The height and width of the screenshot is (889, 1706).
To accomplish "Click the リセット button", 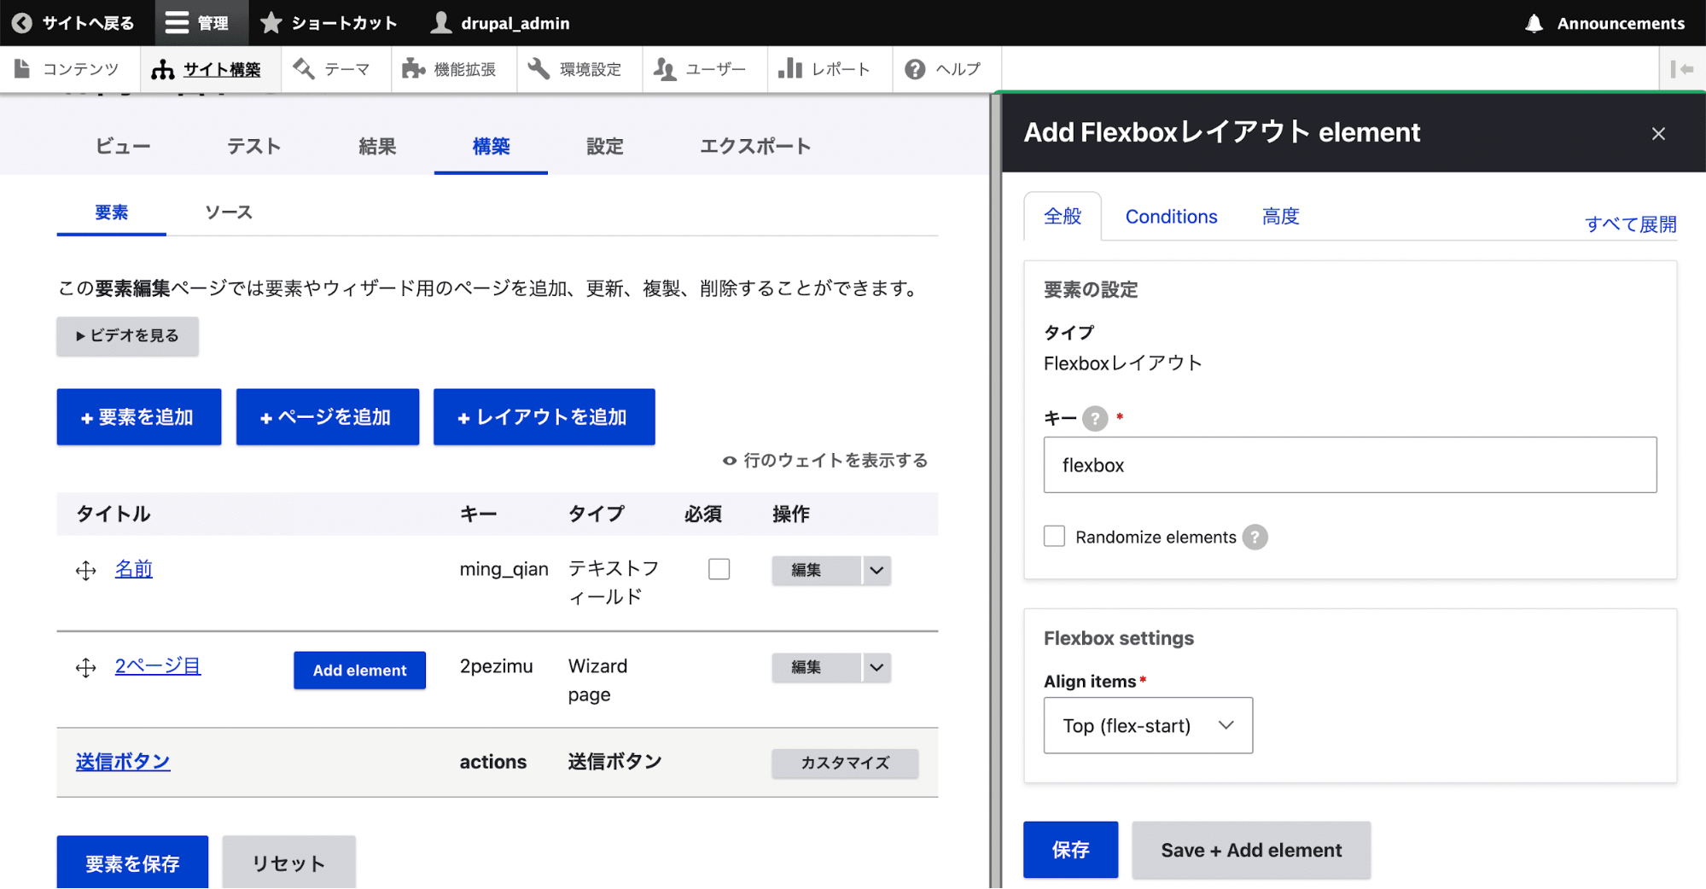I will point(288,863).
